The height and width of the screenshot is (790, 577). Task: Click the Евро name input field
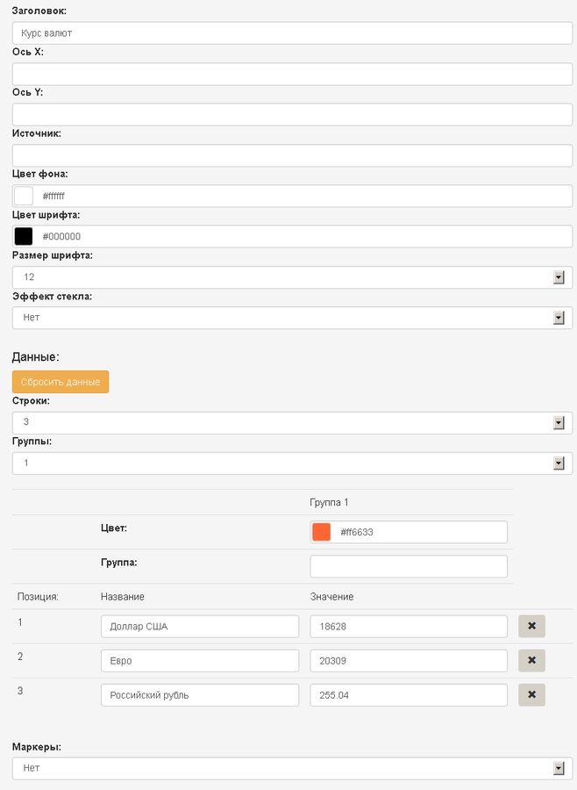200,660
